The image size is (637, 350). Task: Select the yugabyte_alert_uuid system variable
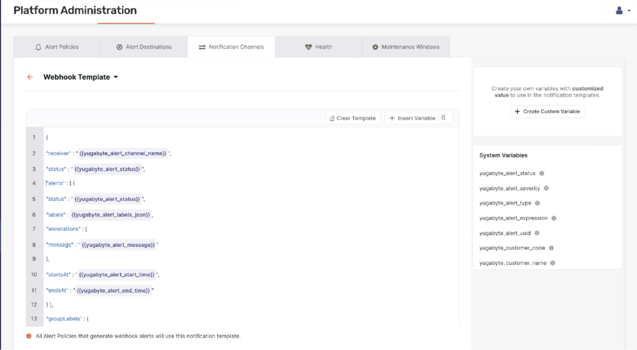click(x=505, y=233)
